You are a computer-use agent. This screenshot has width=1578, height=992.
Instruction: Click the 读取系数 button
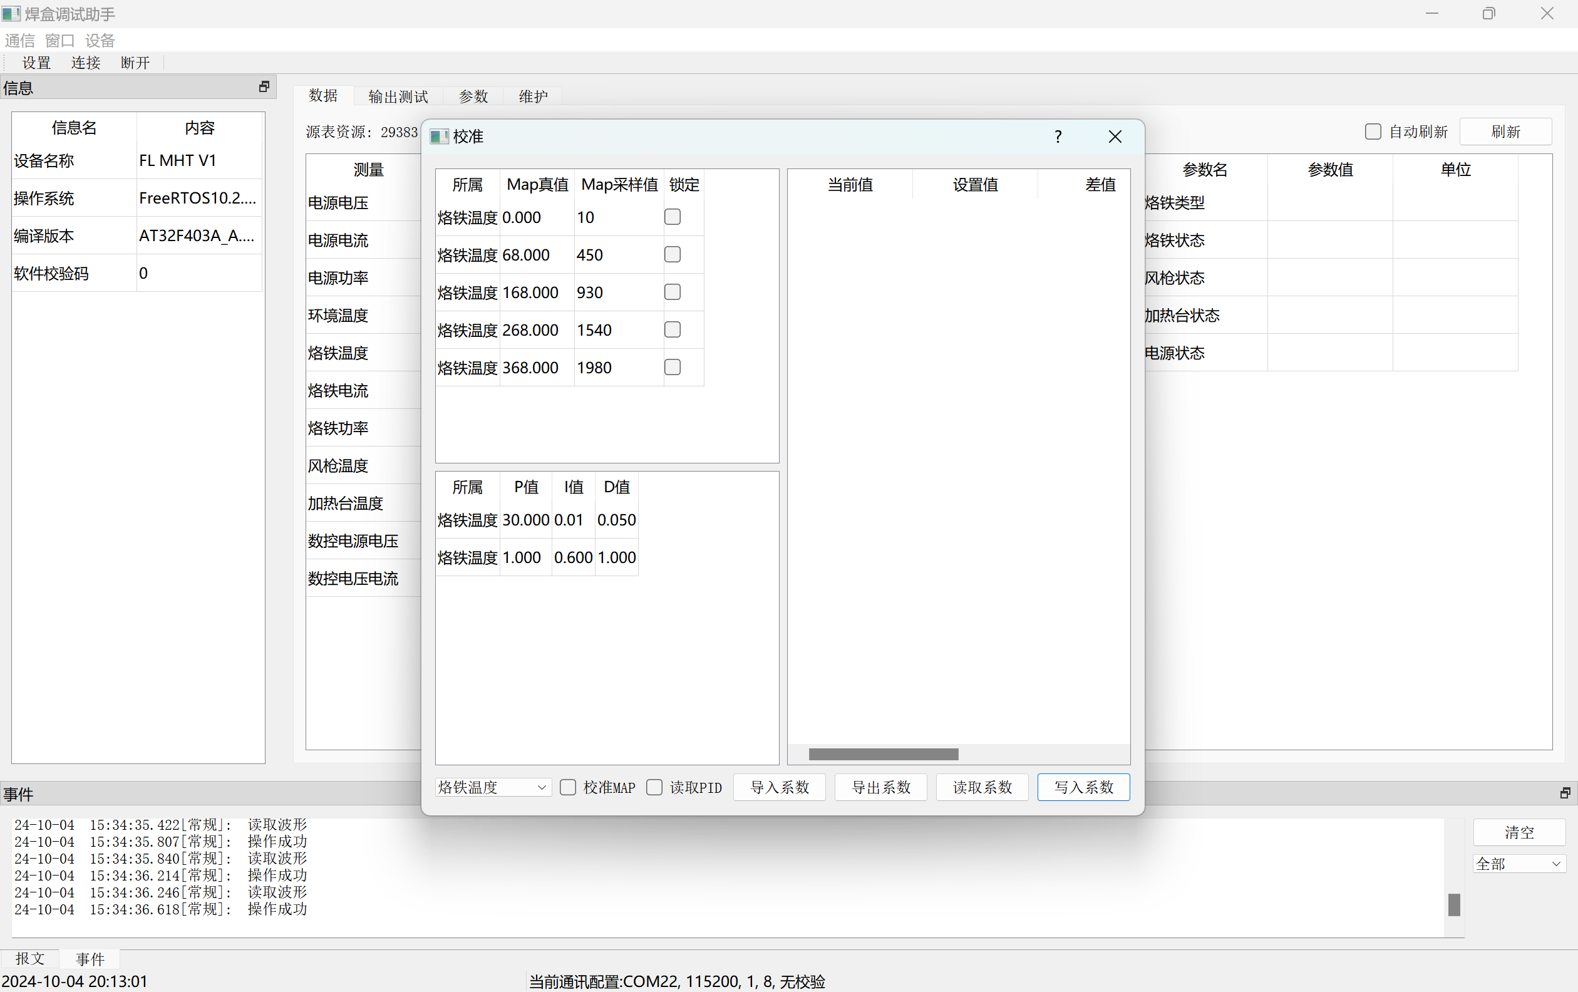coord(982,787)
